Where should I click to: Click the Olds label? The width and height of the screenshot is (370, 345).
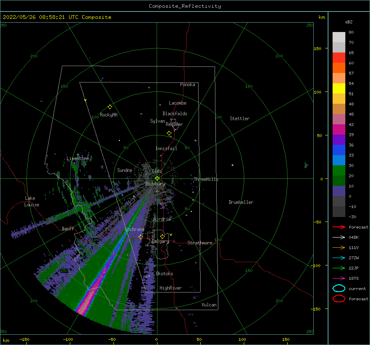click(x=157, y=171)
